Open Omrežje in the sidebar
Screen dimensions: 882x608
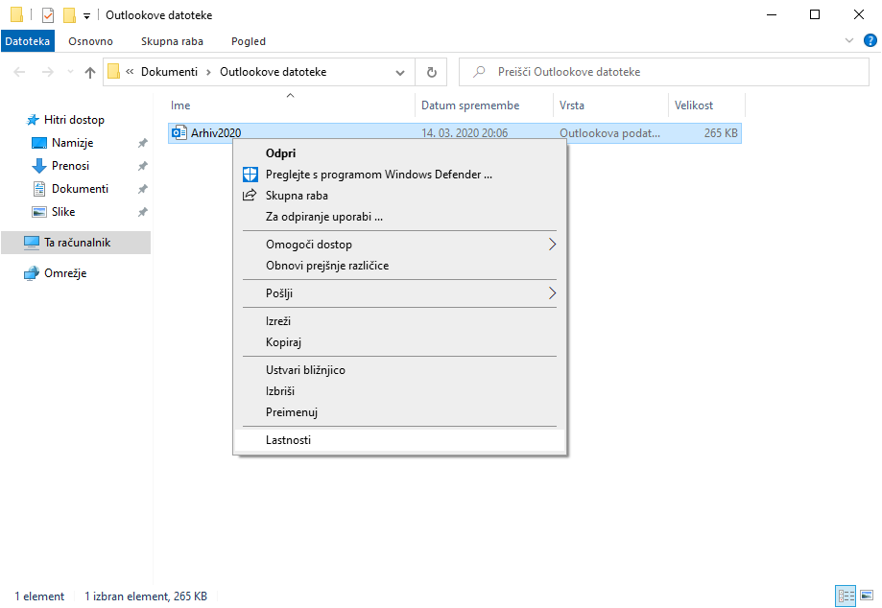[65, 273]
